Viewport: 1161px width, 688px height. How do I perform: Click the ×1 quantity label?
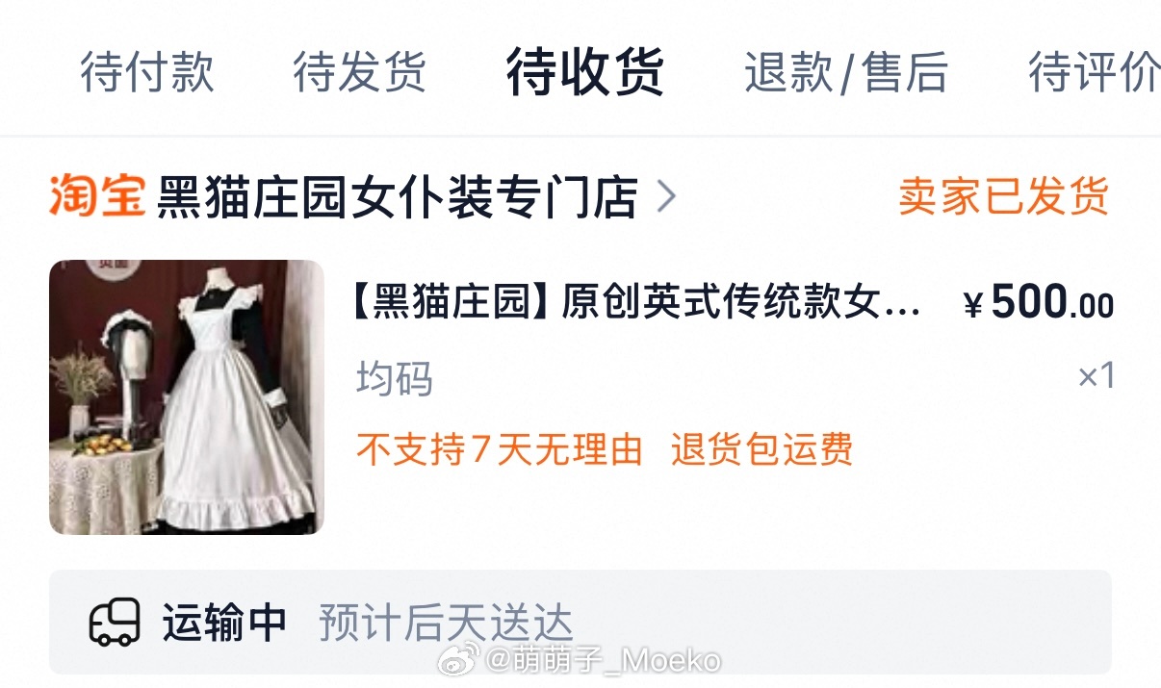click(1096, 375)
